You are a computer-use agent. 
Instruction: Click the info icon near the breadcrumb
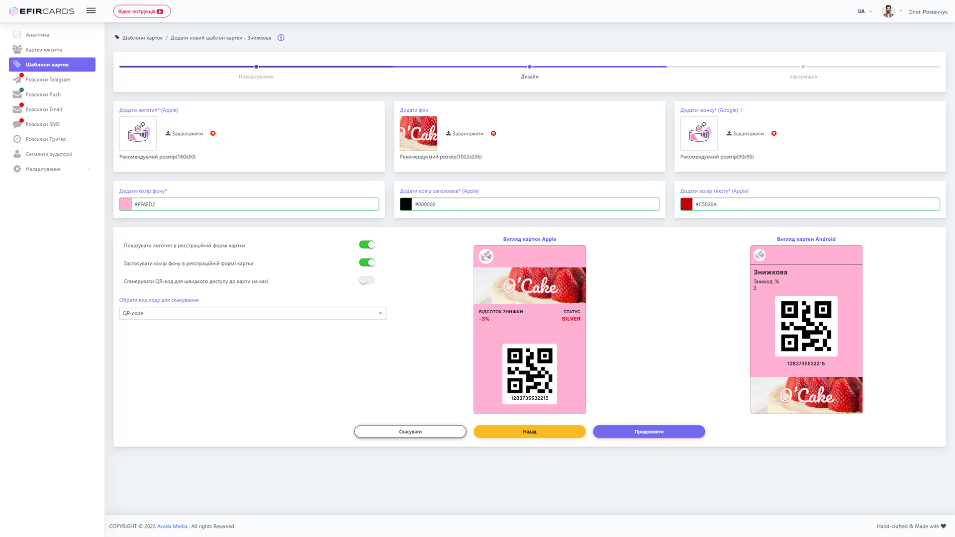coord(281,37)
